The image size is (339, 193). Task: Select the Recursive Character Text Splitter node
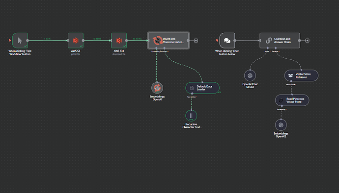(191, 116)
